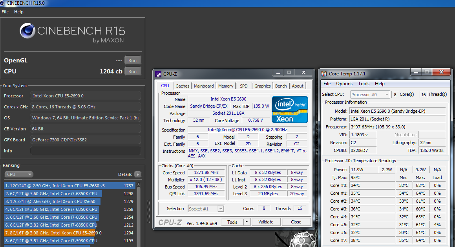Screen dimensions: 455x247
Task: Open the Cinebench File menu
Action: [5, 12]
